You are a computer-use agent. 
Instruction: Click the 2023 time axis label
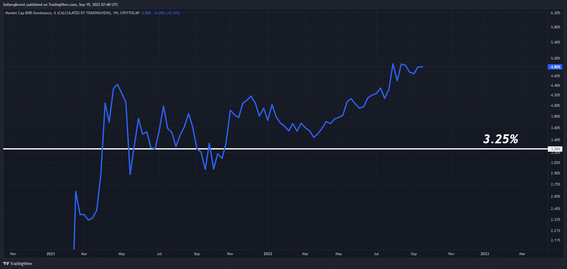pos(485,254)
